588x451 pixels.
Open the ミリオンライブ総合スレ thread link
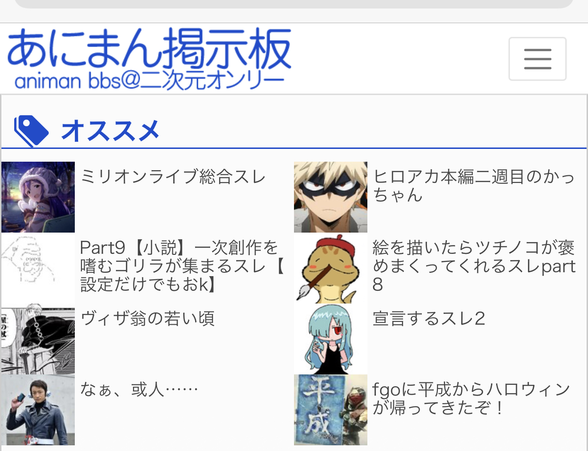click(173, 176)
